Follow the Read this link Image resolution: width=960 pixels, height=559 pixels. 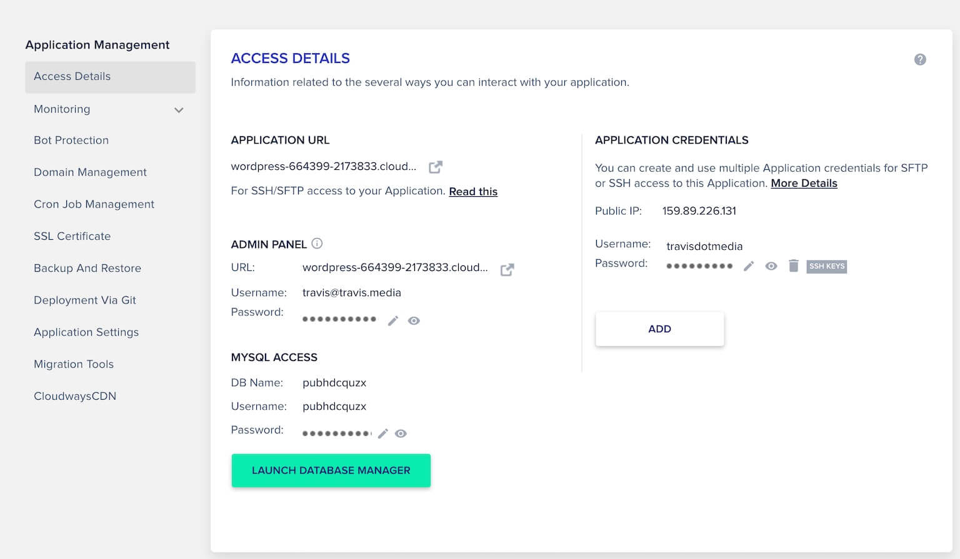pos(473,192)
